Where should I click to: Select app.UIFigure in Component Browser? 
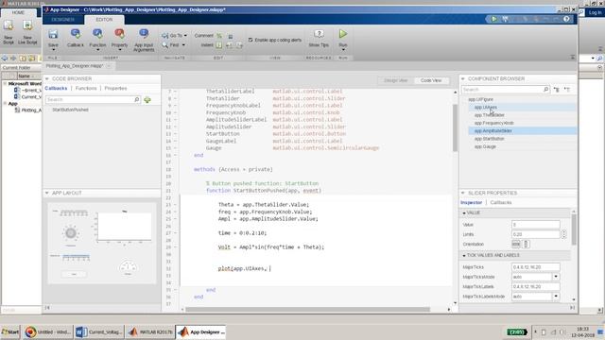click(481, 99)
